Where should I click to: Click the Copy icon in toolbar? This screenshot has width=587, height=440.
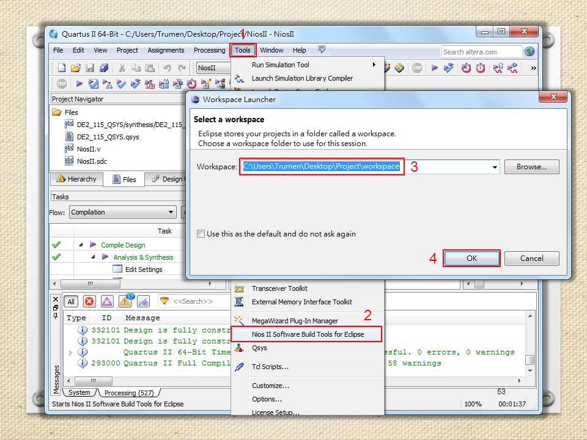136,68
